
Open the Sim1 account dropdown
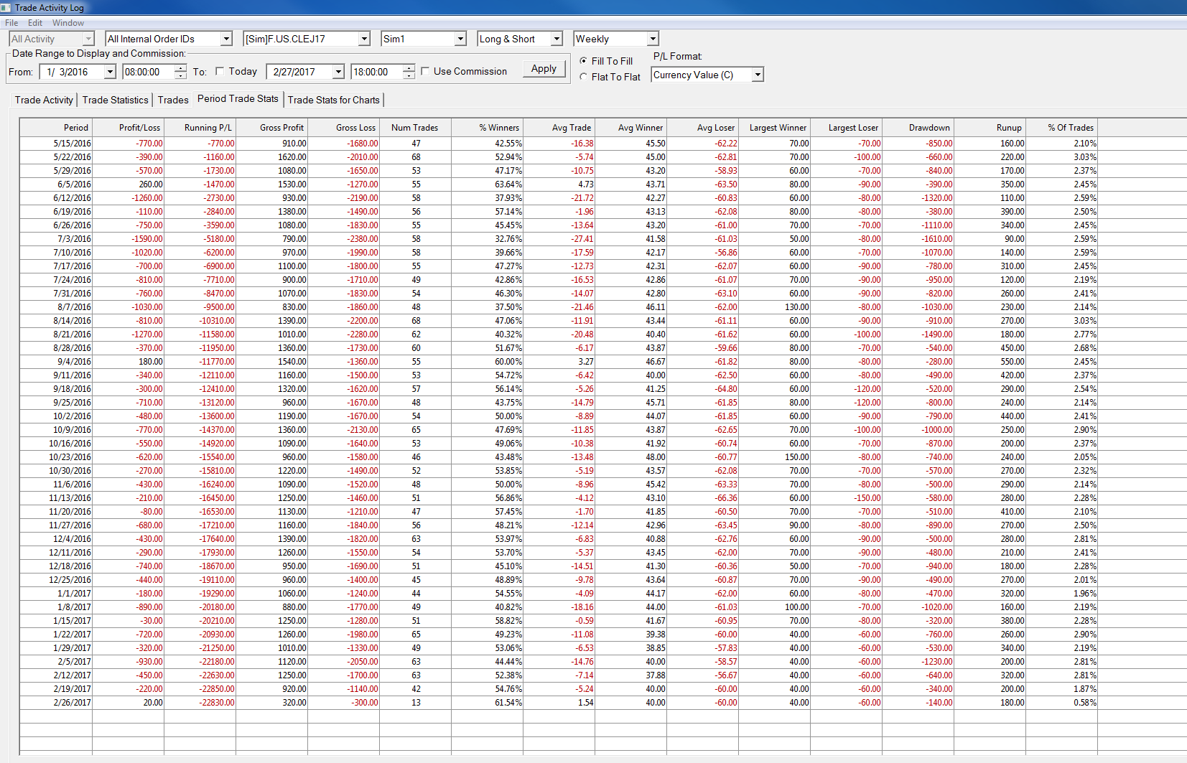(x=460, y=39)
